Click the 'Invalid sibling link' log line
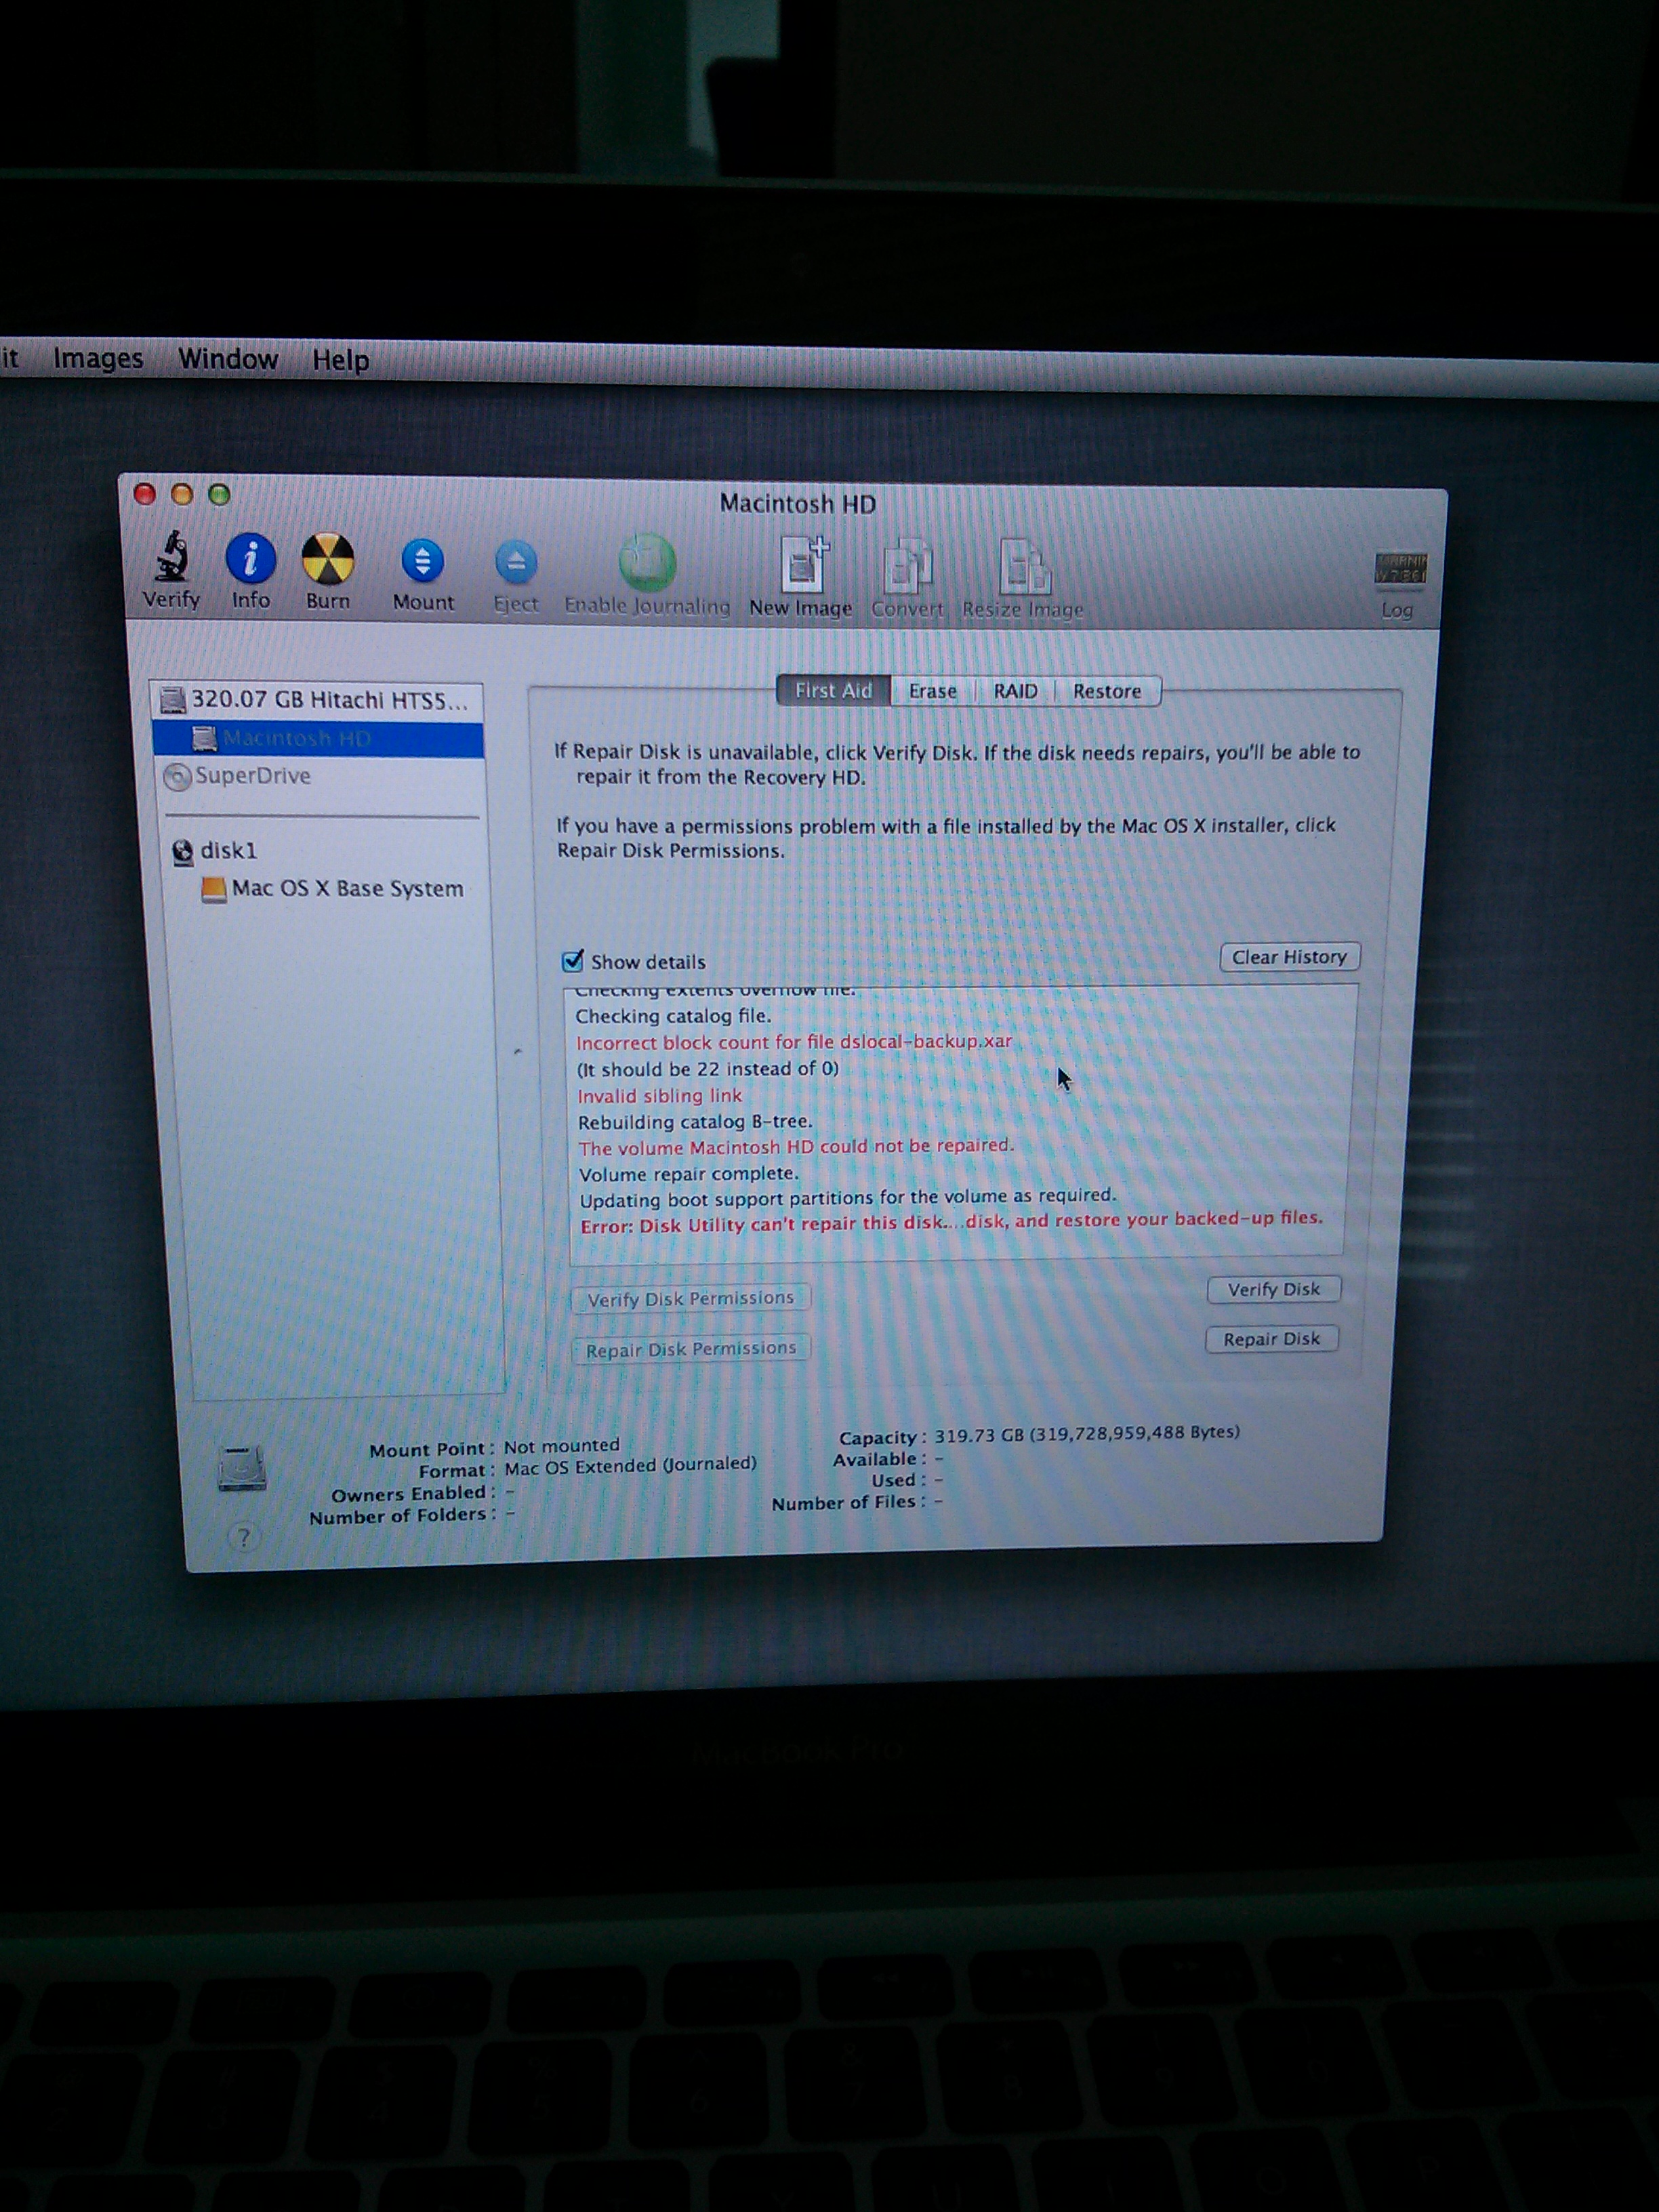The width and height of the screenshot is (1659, 2212). point(660,1095)
